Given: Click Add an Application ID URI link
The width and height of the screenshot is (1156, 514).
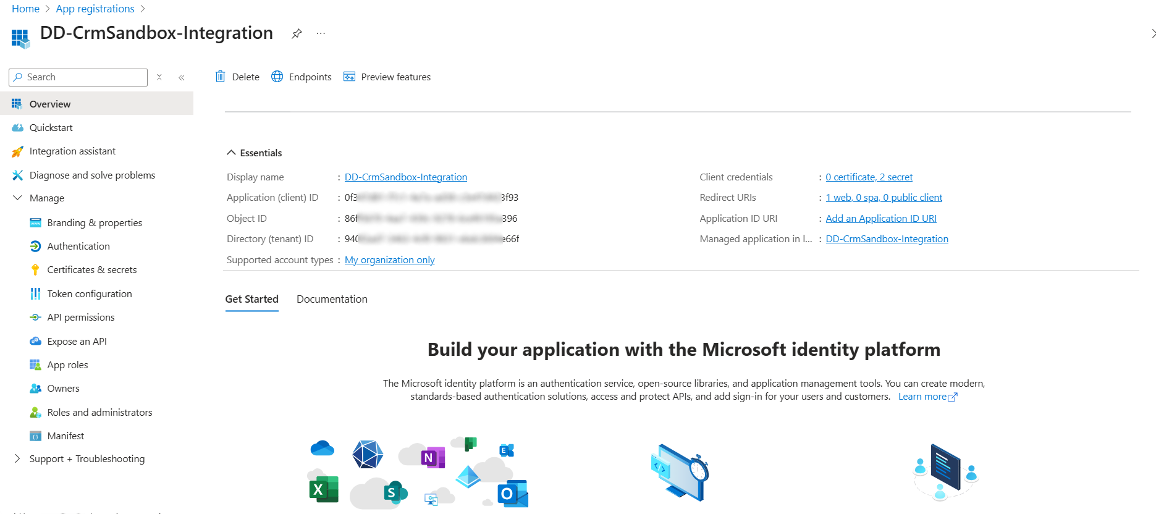Looking at the screenshot, I should pos(880,219).
